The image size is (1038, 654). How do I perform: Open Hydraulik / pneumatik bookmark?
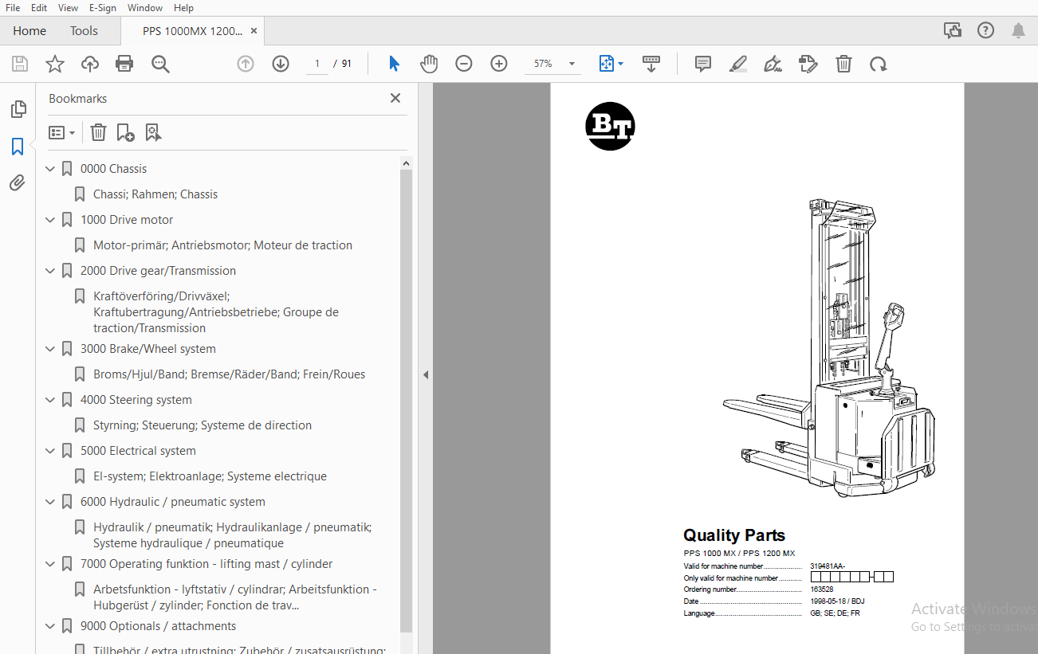(232, 535)
